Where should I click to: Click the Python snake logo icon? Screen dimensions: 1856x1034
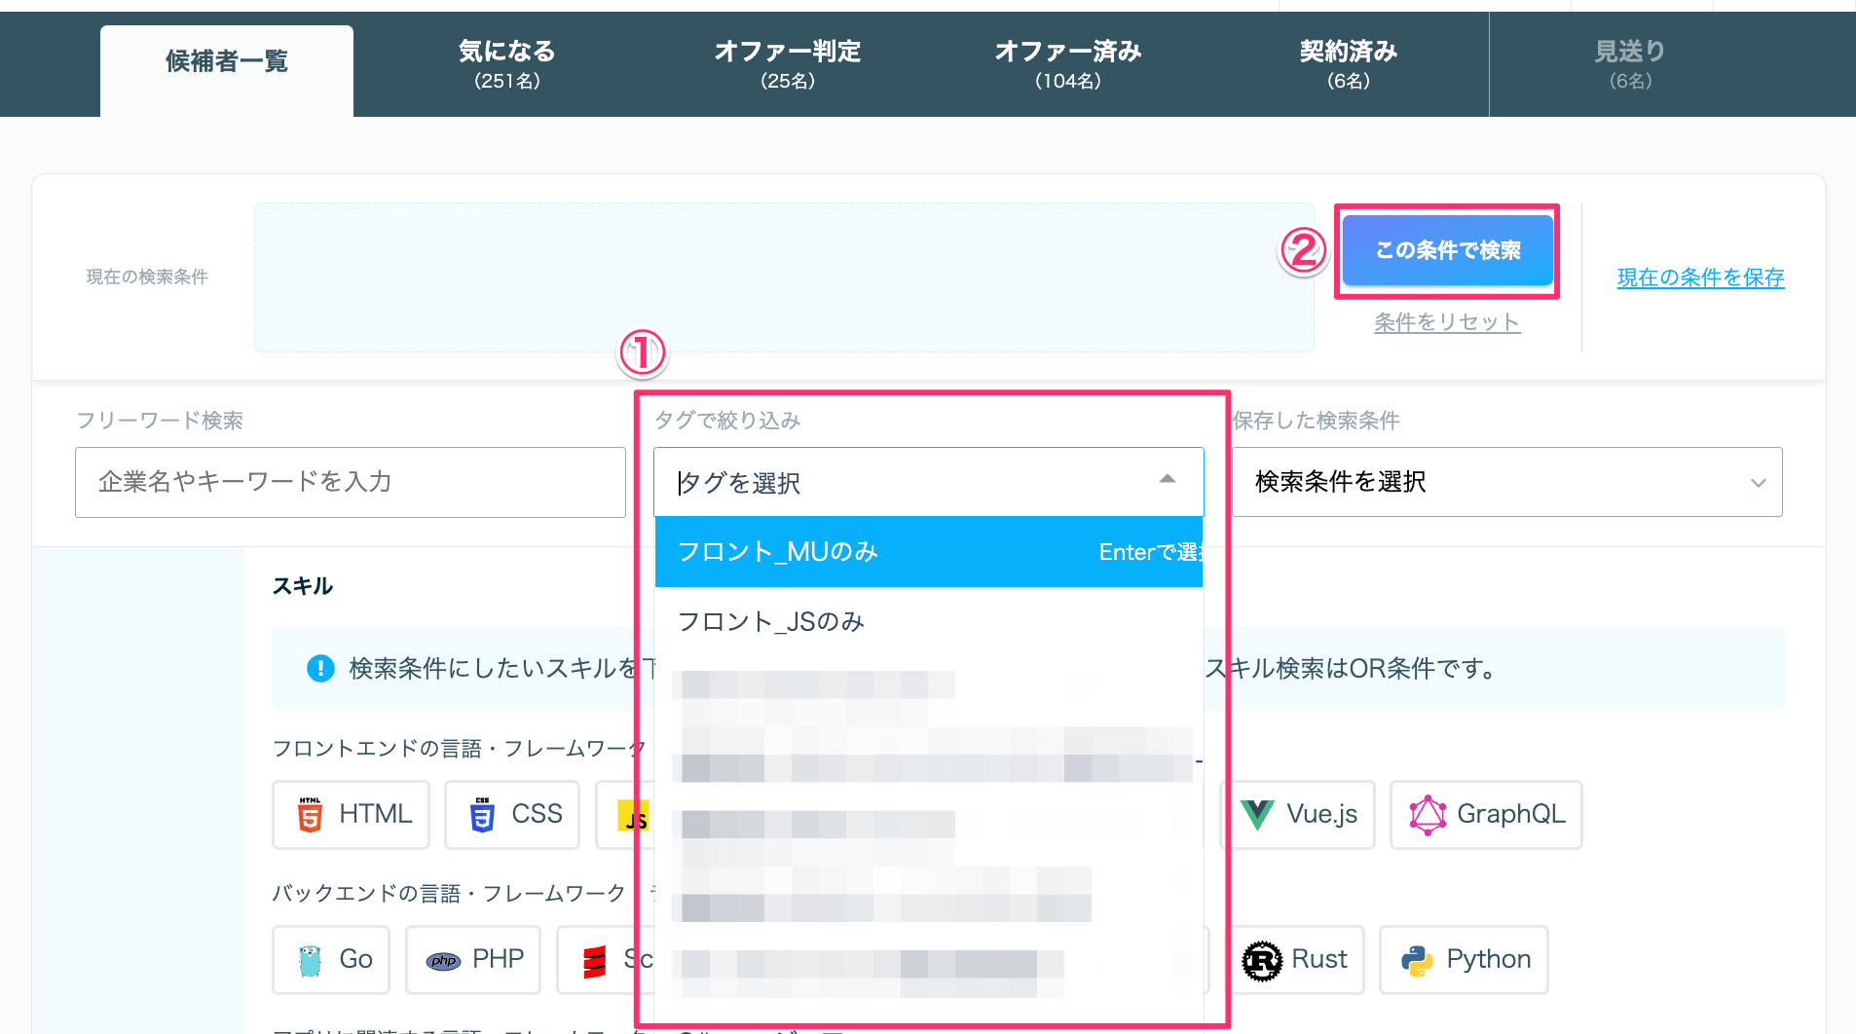click(1417, 961)
